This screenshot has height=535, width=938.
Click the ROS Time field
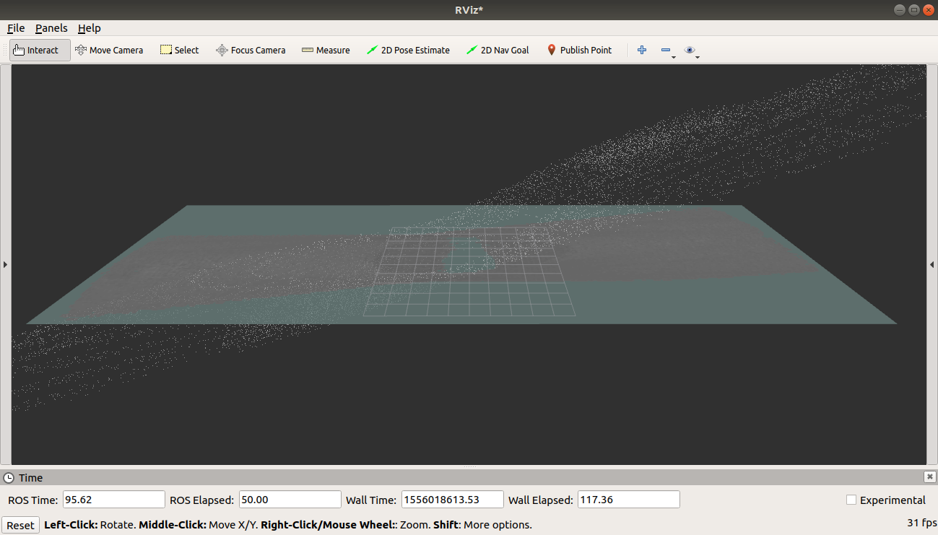pyautogui.click(x=114, y=500)
